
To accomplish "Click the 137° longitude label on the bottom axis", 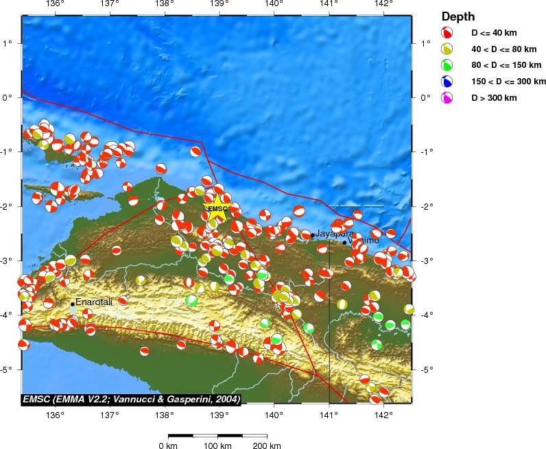I will [x=110, y=415].
